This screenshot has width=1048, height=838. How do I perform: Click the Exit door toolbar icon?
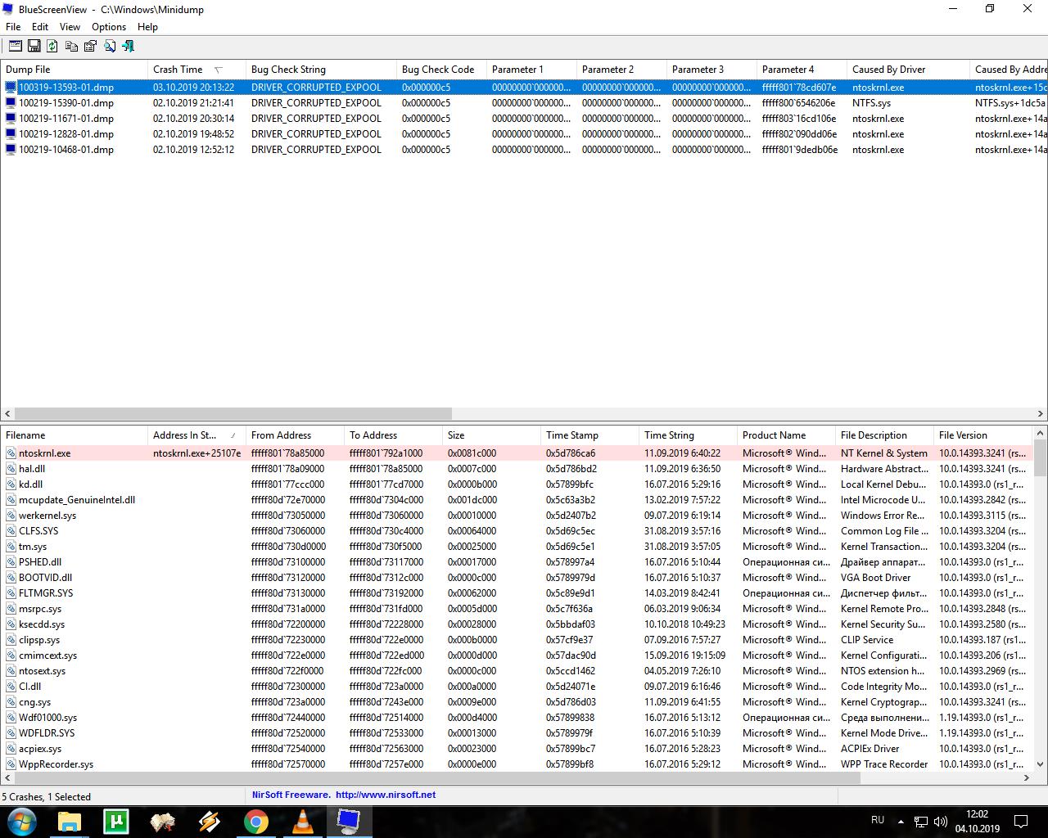click(128, 46)
